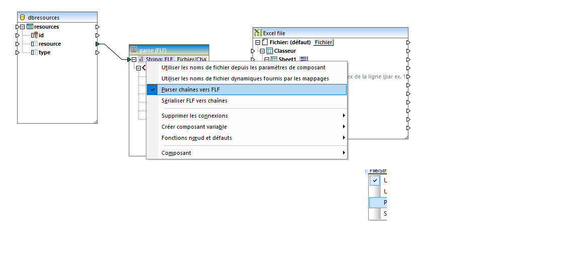This screenshot has height=267, width=582.
Task: Click the parse (FLF) component header icon
Action: click(134, 50)
